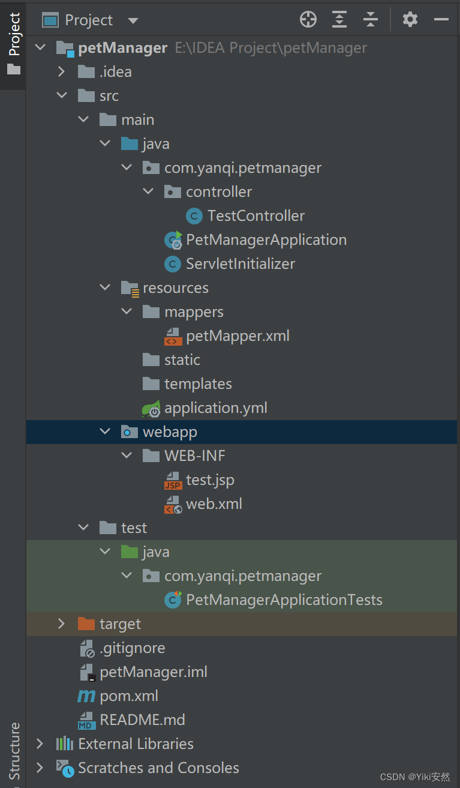The image size is (460, 788).
Task: Open the Project panel settings gear
Action: 410,20
